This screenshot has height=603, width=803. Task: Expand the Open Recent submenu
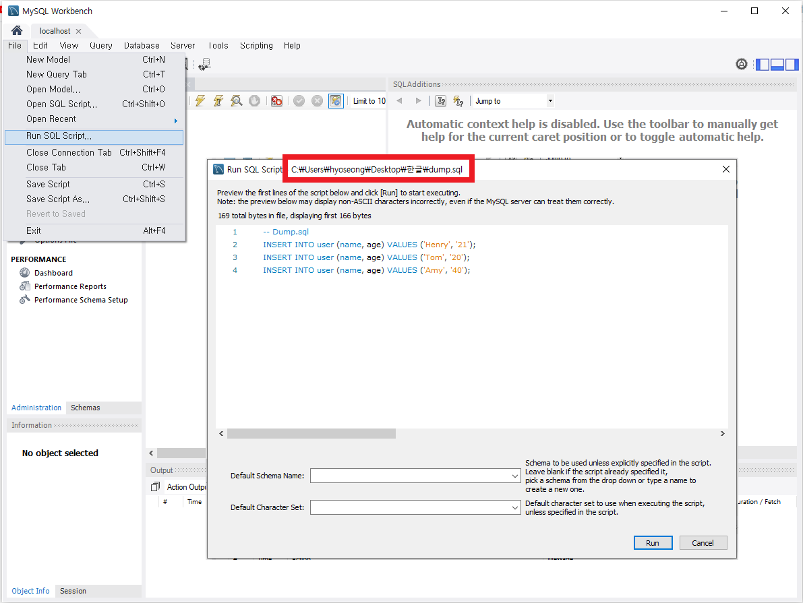[x=94, y=119]
